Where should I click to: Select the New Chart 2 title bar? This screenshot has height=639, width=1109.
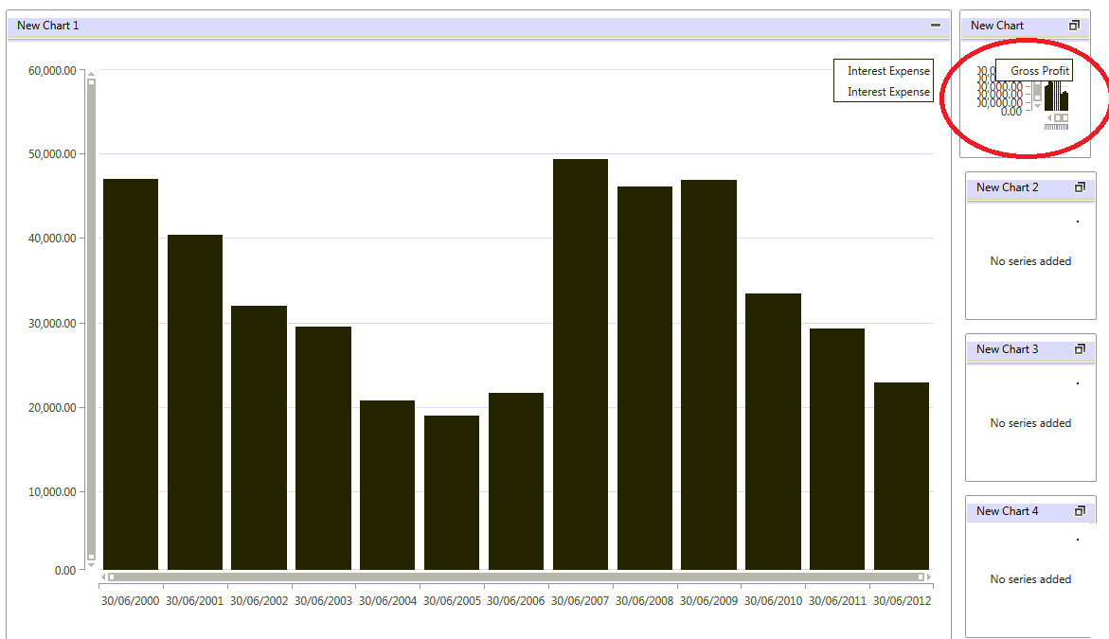tap(1030, 188)
